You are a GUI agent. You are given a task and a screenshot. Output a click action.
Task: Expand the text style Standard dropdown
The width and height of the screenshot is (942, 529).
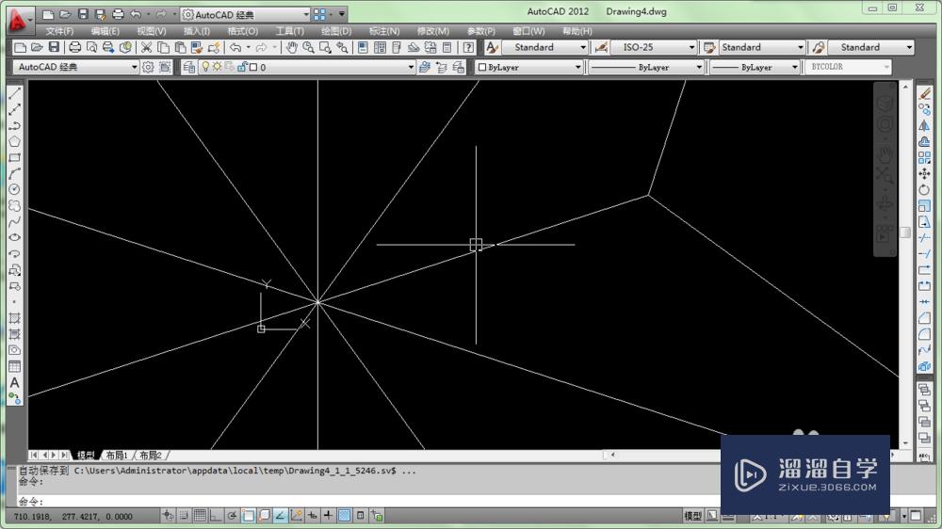(583, 47)
